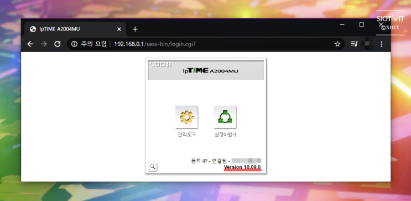Screen dimensions: 411x201
Task: Reload the ipTIME login page
Action: pos(58,44)
